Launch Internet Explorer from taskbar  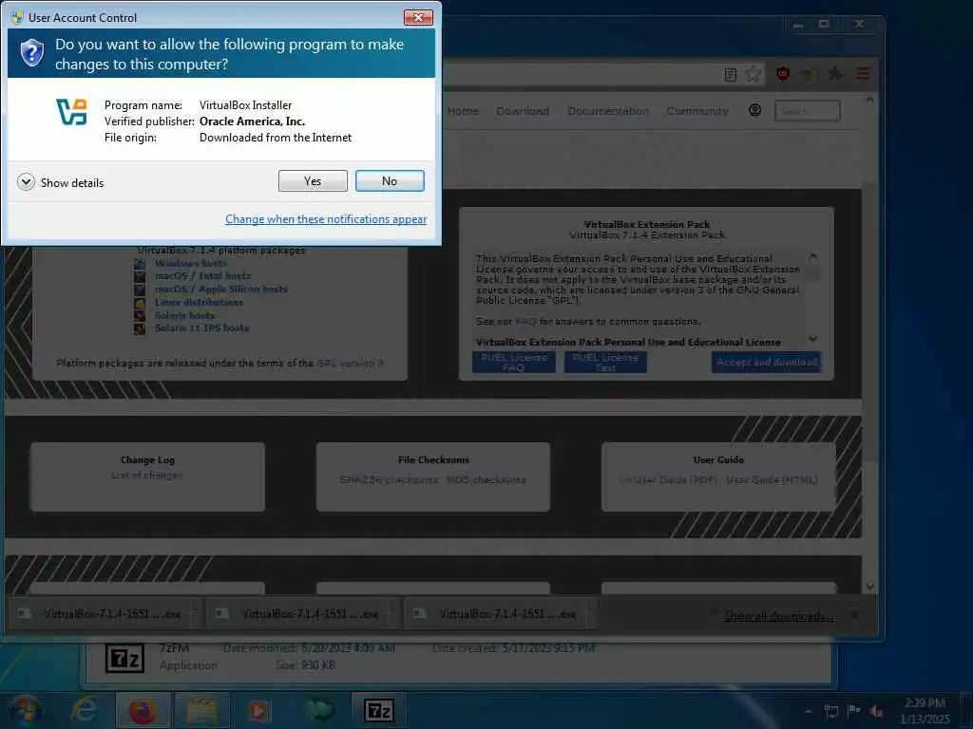[x=84, y=710]
